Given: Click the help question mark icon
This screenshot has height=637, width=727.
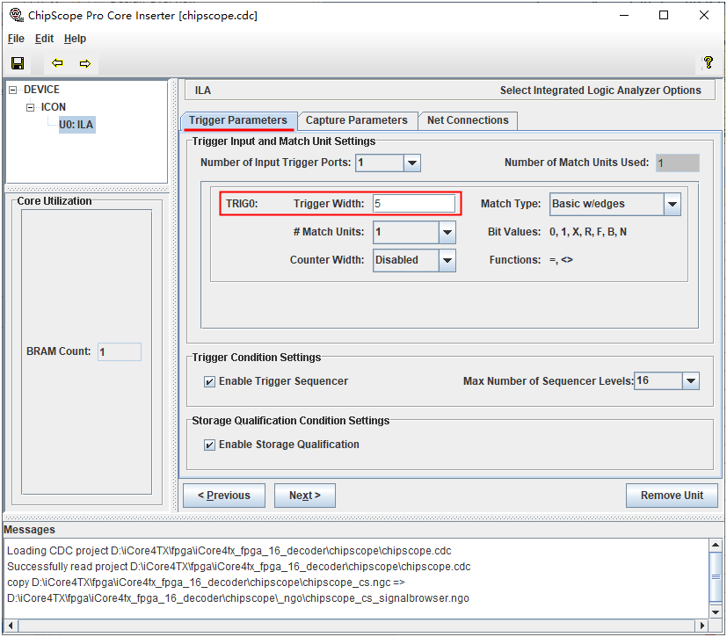Looking at the screenshot, I should coord(708,63).
